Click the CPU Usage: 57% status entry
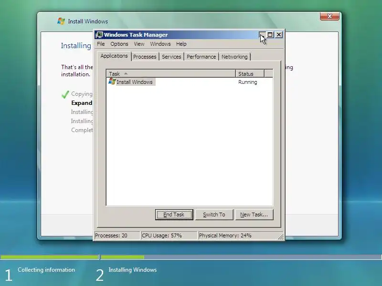Viewport: 382px width, 286px height. [x=169, y=235]
